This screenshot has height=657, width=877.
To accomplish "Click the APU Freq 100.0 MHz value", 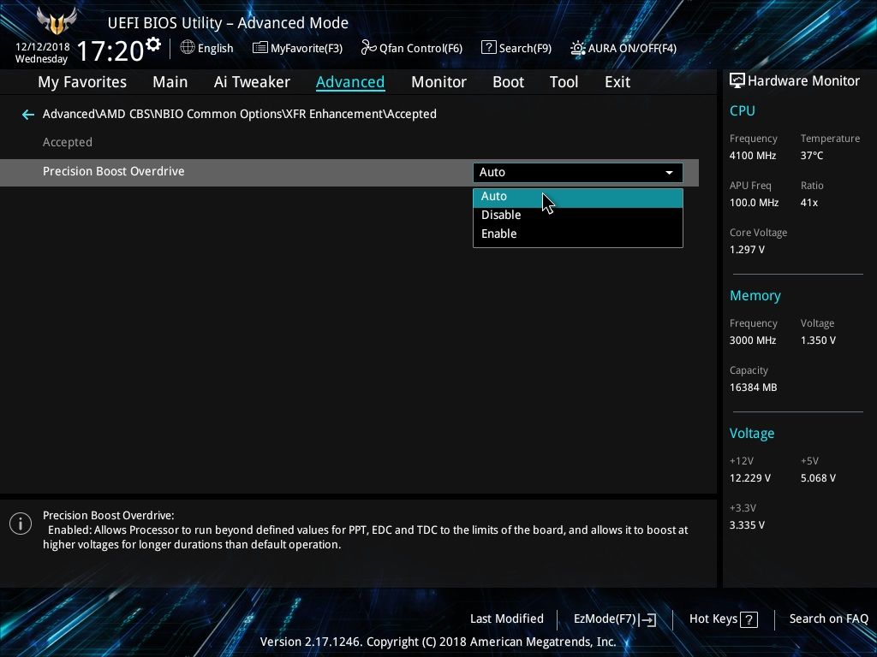I will [x=754, y=203].
